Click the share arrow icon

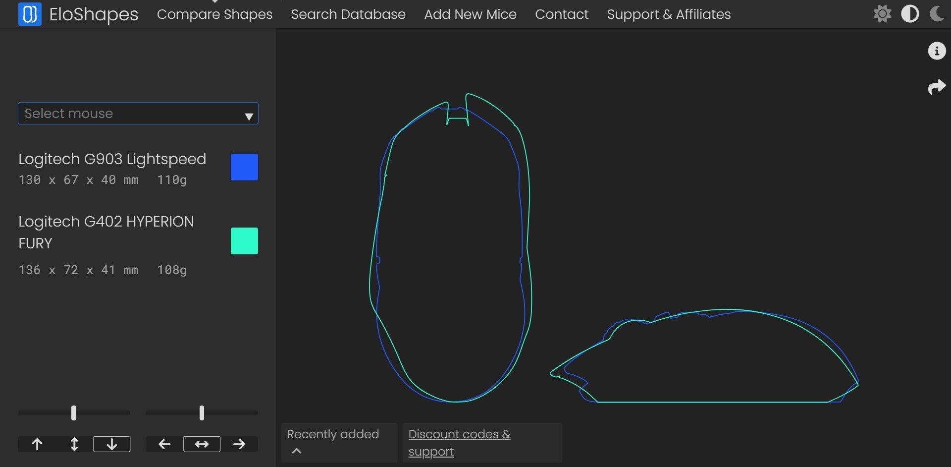[x=937, y=87]
